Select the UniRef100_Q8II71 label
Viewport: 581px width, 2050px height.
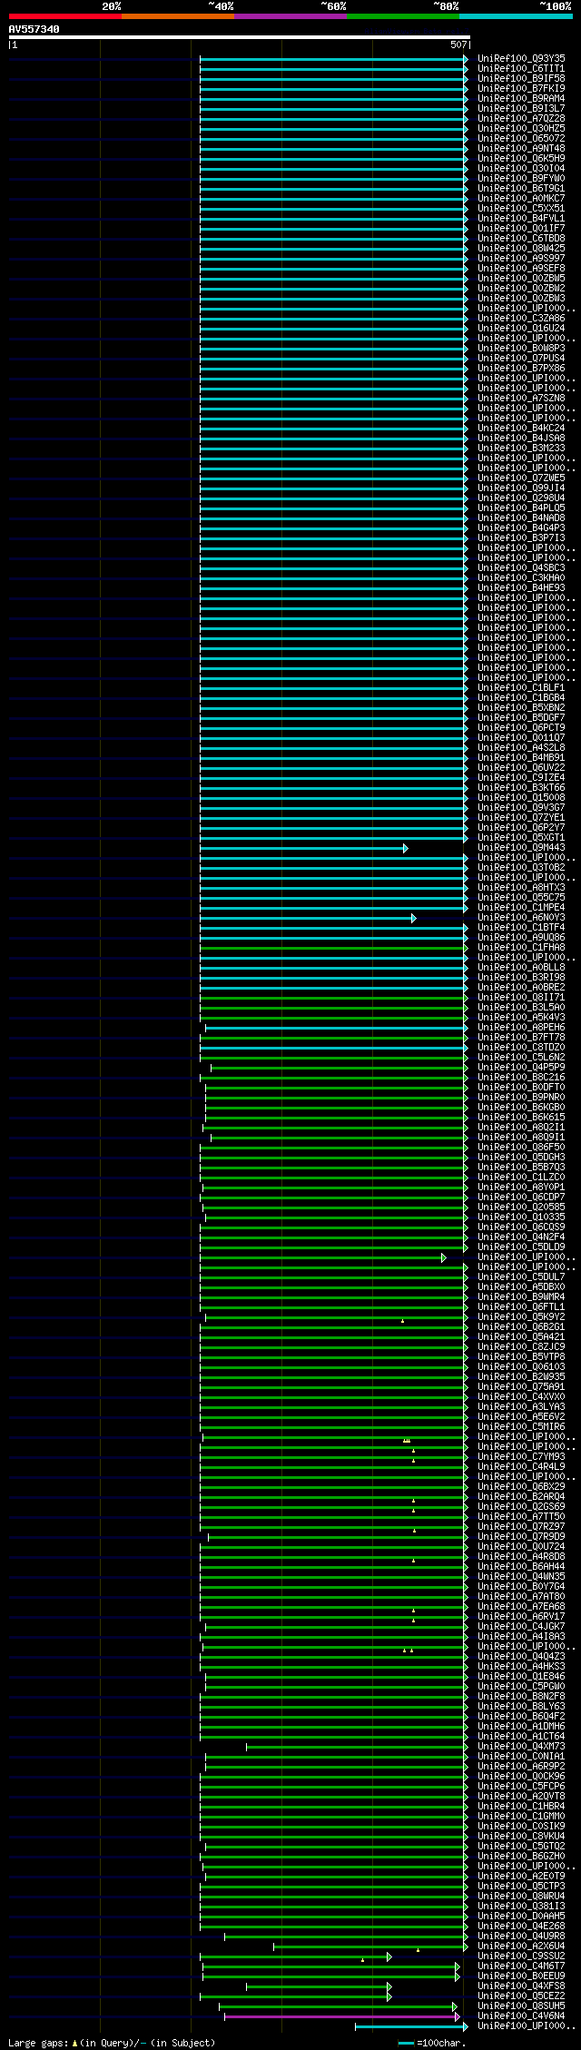521,998
